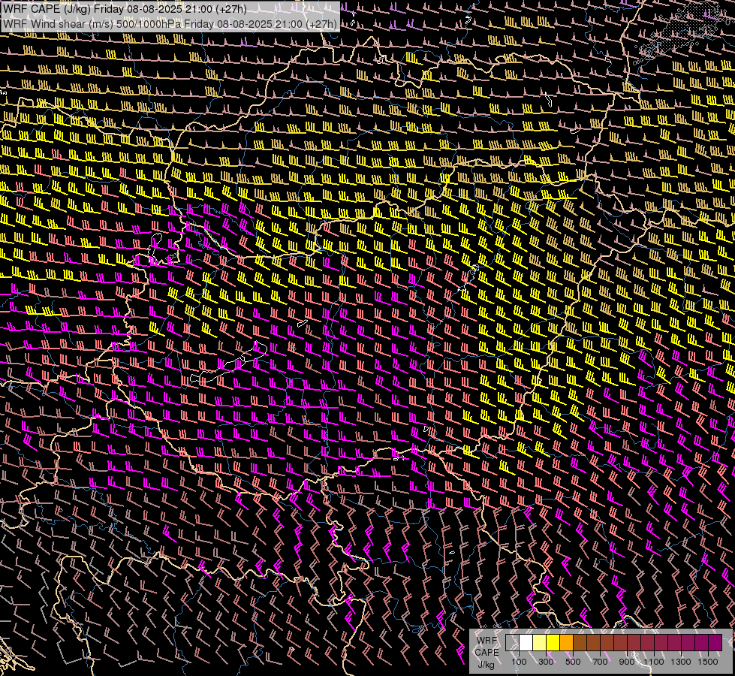Click the legend value 100

[x=519, y=662]
